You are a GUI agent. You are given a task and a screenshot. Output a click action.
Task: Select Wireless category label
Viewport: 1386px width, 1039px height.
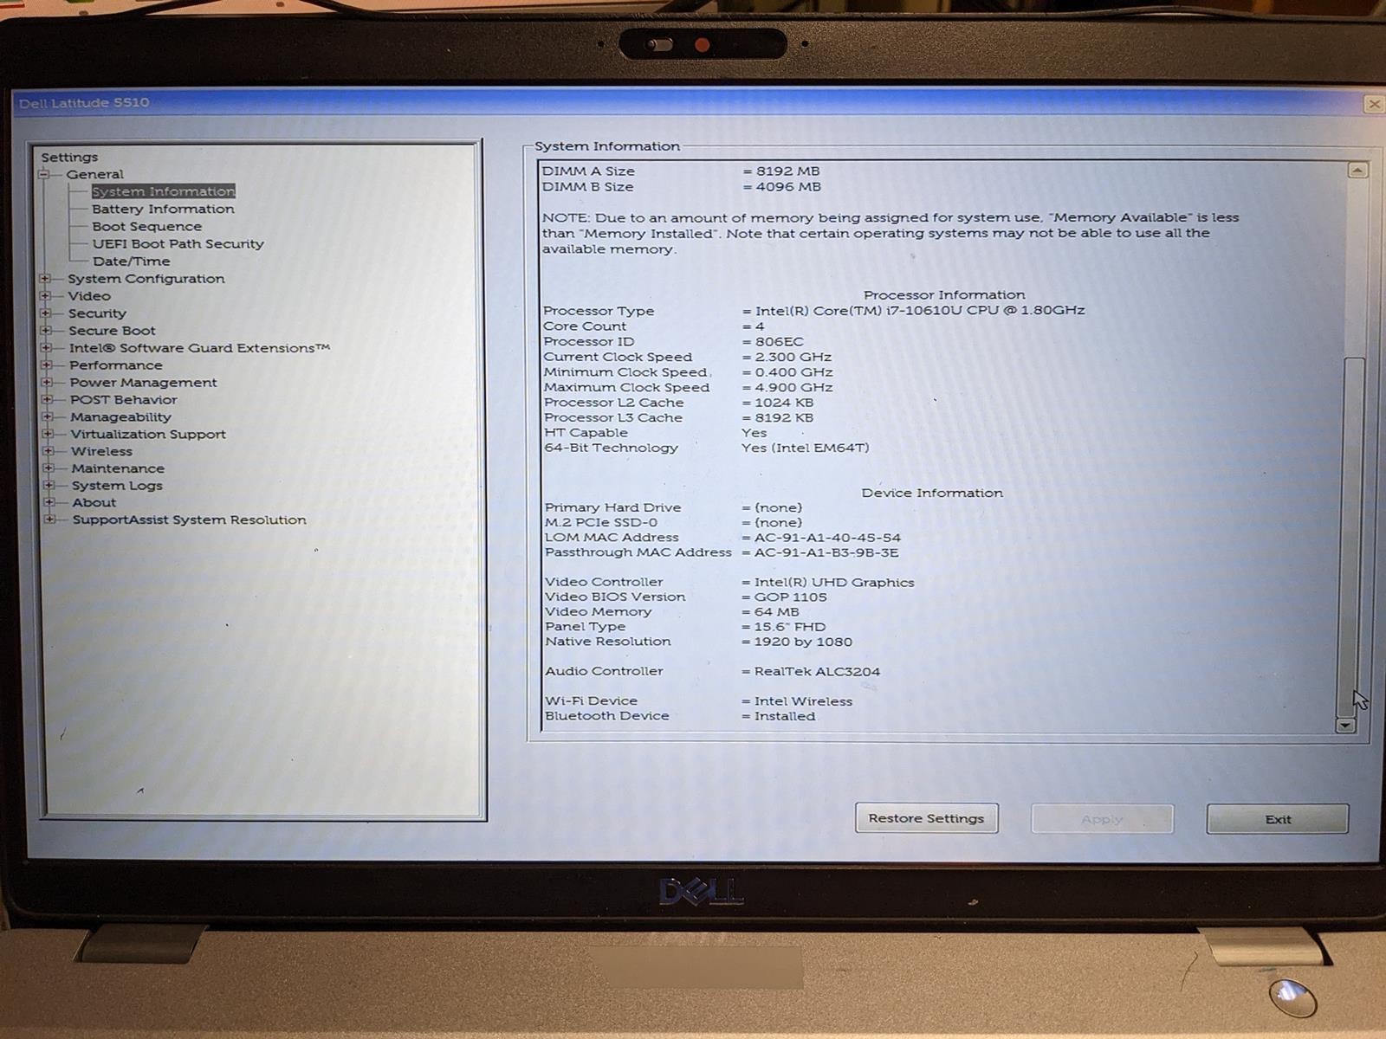click(101, 451)
